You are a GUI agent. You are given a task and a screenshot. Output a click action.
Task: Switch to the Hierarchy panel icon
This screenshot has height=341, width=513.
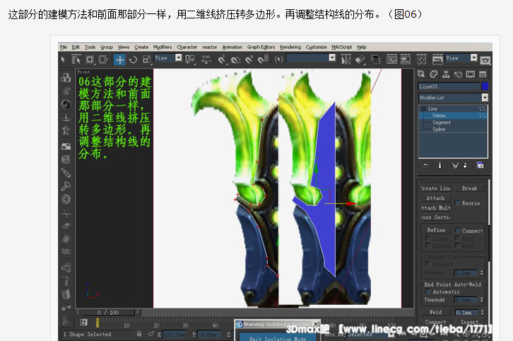[446, 74]
